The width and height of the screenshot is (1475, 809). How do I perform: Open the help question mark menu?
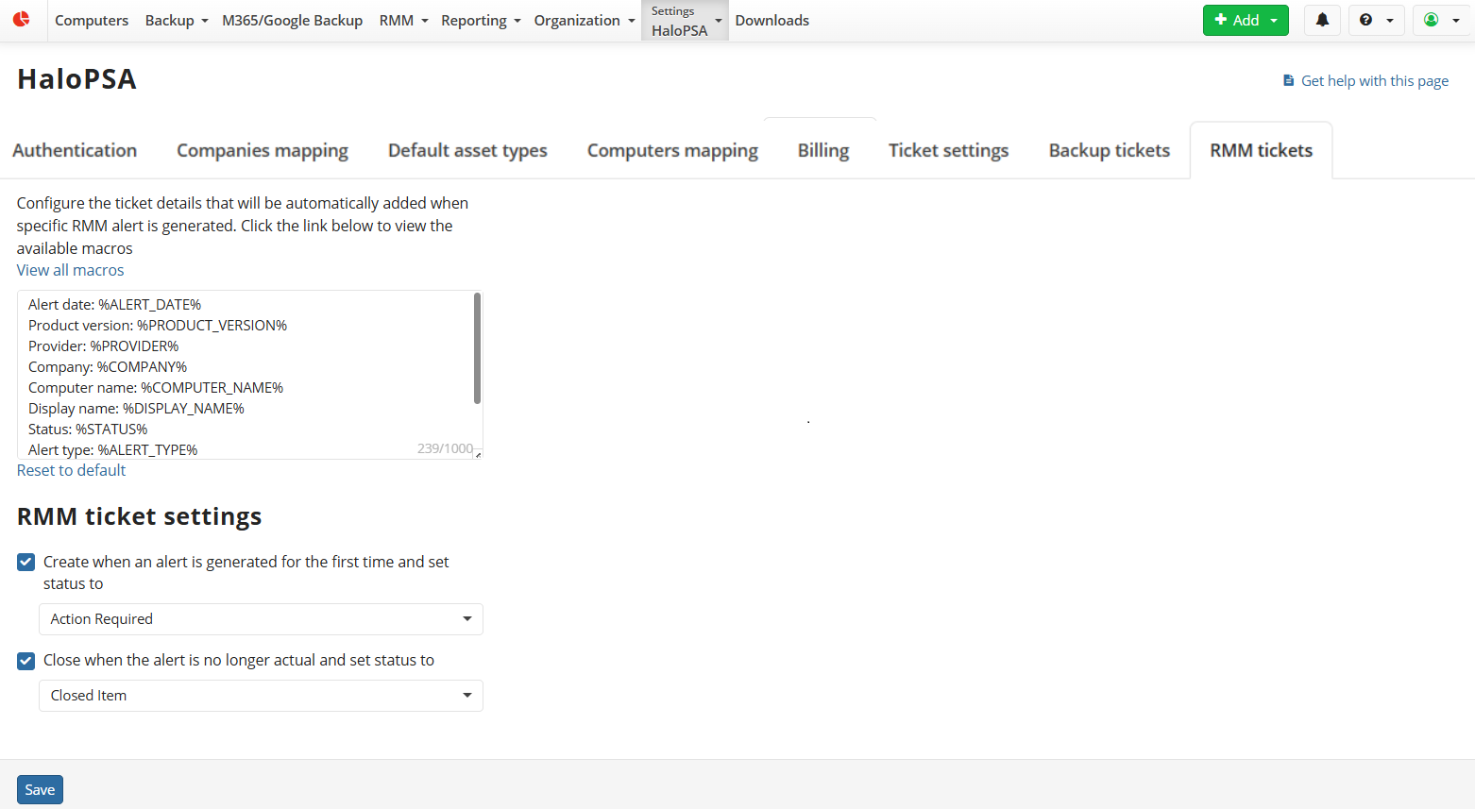(x=1376, y=20)
